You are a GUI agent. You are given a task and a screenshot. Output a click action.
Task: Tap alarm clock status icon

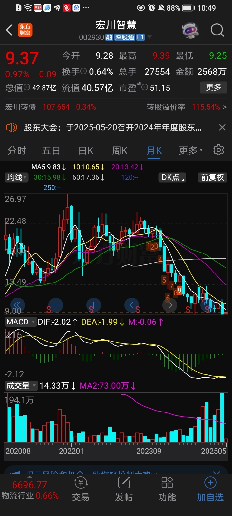pos(151,8)
